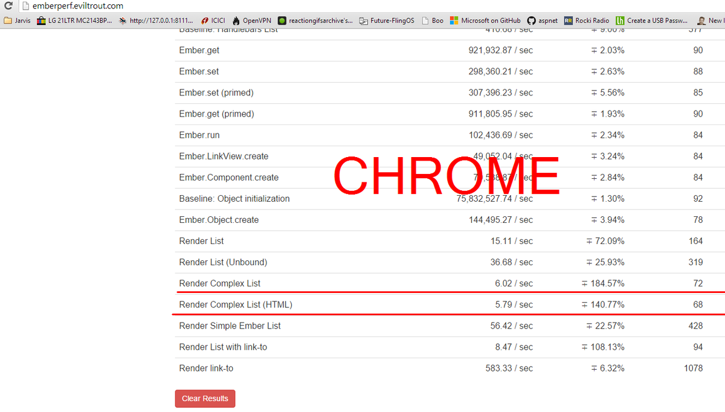725x412 pixels.
Task: Click the page icon beside the URL
Action: [x=25, y=5]
